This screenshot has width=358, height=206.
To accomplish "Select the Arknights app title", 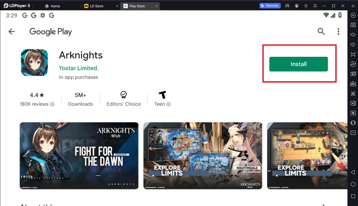I will (81, 56).
